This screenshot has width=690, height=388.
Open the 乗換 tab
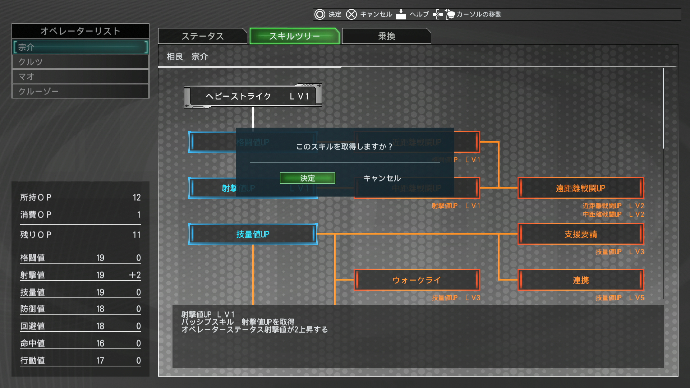(386, 36)
